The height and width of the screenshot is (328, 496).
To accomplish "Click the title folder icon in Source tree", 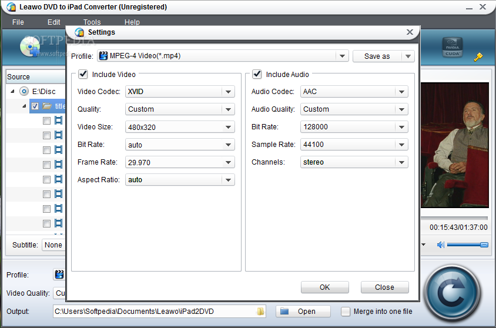I will point(47,106).
